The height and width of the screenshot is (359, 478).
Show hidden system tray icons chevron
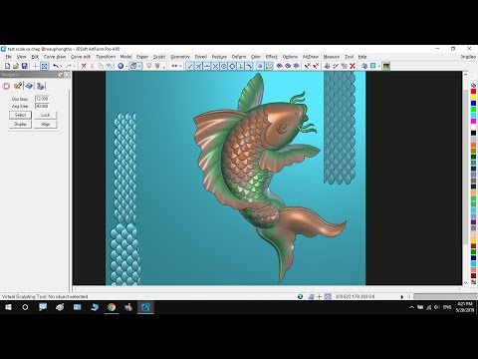pos(411,307)
